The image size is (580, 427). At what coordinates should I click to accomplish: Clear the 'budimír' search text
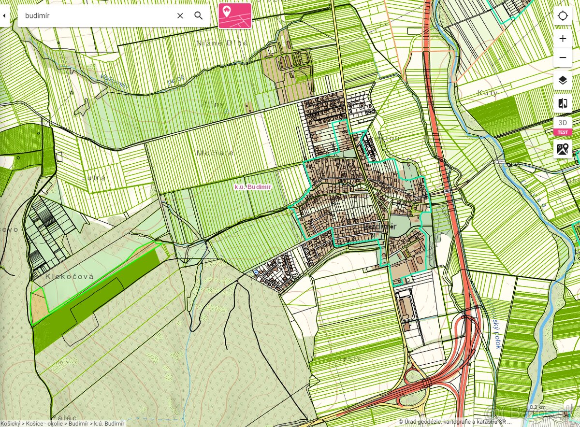coord(180,15)
